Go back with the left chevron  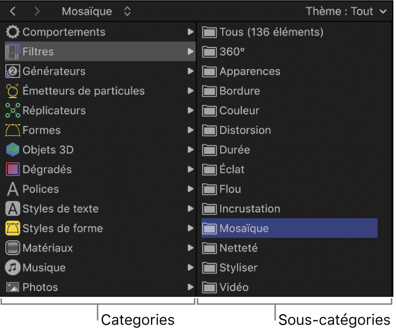(13, 12)
